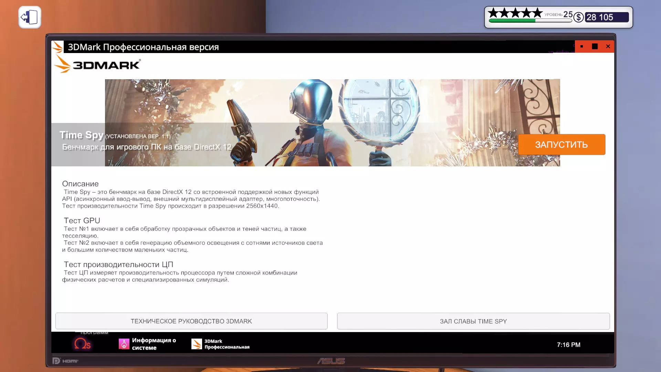Click the 7:16 PM taskbar clock

coord(568,345)
